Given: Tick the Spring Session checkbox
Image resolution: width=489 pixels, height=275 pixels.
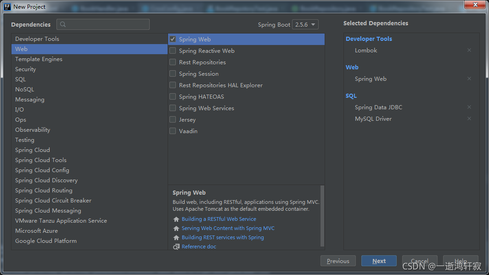Looking at the screenshot, I should point(173,73).
